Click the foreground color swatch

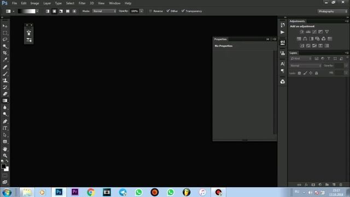point(4,166)
